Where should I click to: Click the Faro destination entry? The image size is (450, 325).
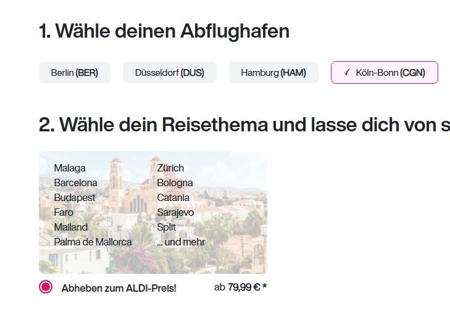pos(64,212)
